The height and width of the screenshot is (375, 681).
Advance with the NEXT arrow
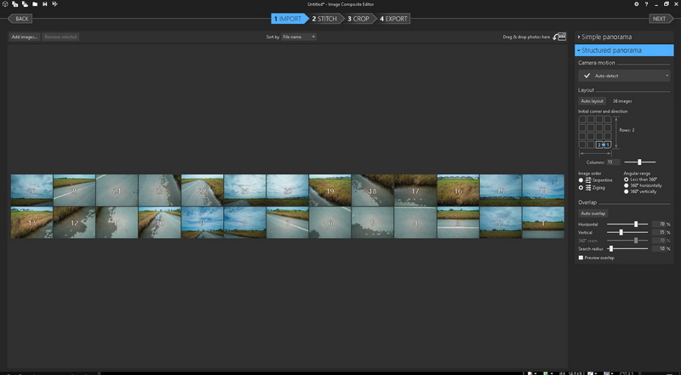[659, 18]
